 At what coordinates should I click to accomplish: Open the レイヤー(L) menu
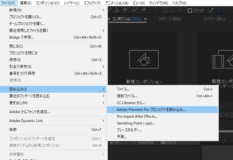[72, 3]
